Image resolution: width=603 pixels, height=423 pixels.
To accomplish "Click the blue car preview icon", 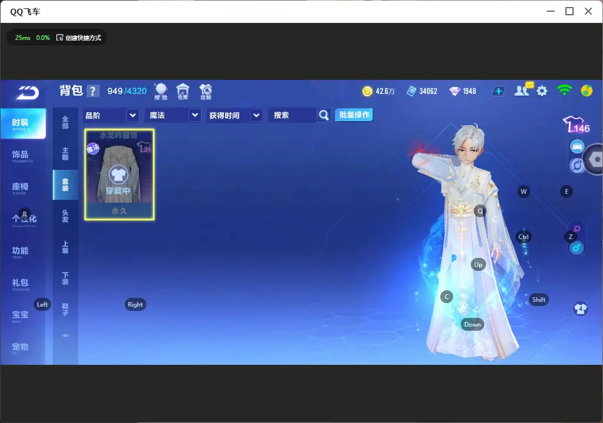I will (577, 146).
